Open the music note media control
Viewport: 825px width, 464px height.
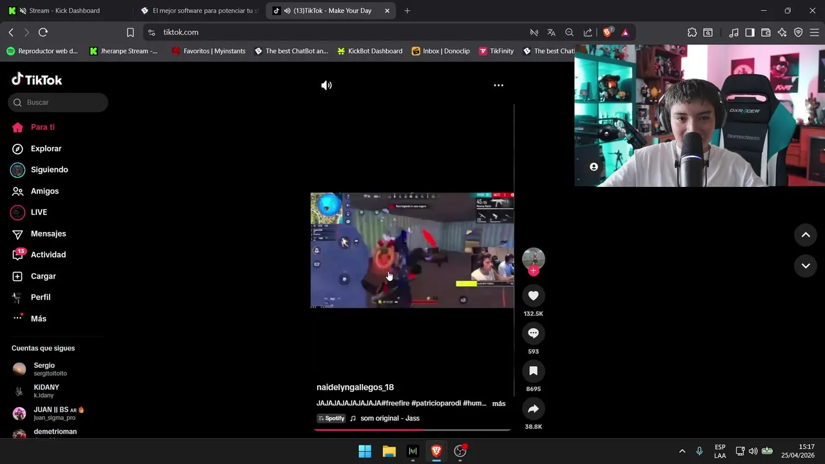tap(733, 32)
